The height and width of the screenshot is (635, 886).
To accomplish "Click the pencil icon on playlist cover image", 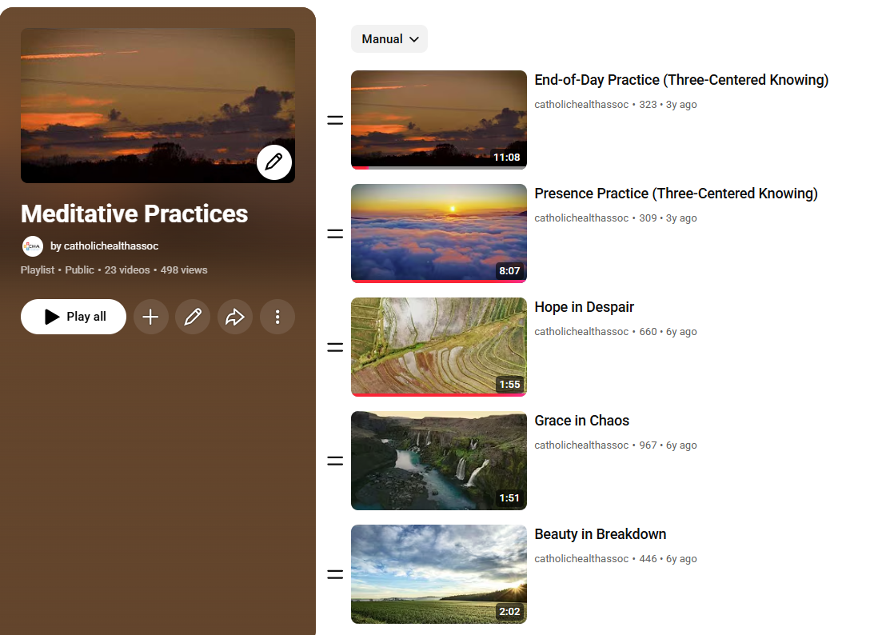I will click(x=274, y=162).
